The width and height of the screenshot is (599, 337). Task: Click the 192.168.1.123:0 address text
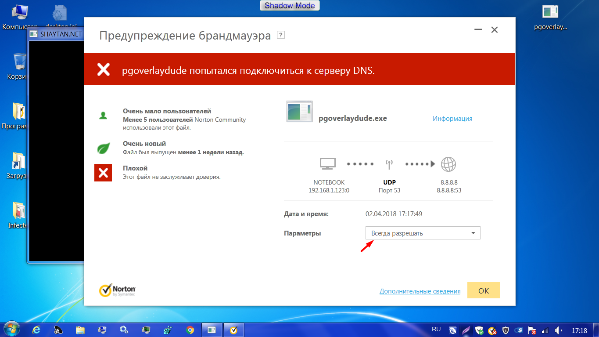[329, 190]
